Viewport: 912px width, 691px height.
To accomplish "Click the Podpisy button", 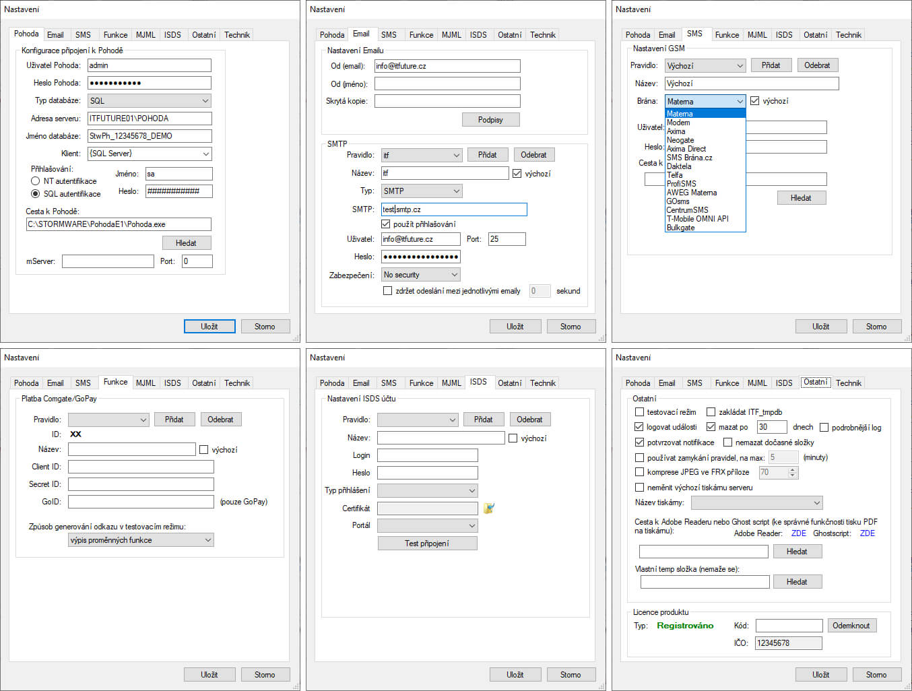I will [x=490, y=119].
